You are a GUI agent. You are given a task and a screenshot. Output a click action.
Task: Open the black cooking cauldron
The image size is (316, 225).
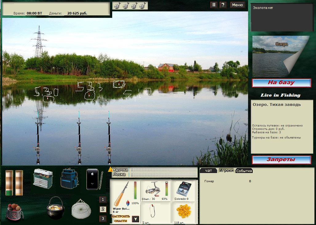(x=56, y=208)
